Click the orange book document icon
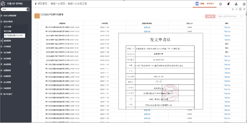Viewport: 247px width, 123px height. 37,16
